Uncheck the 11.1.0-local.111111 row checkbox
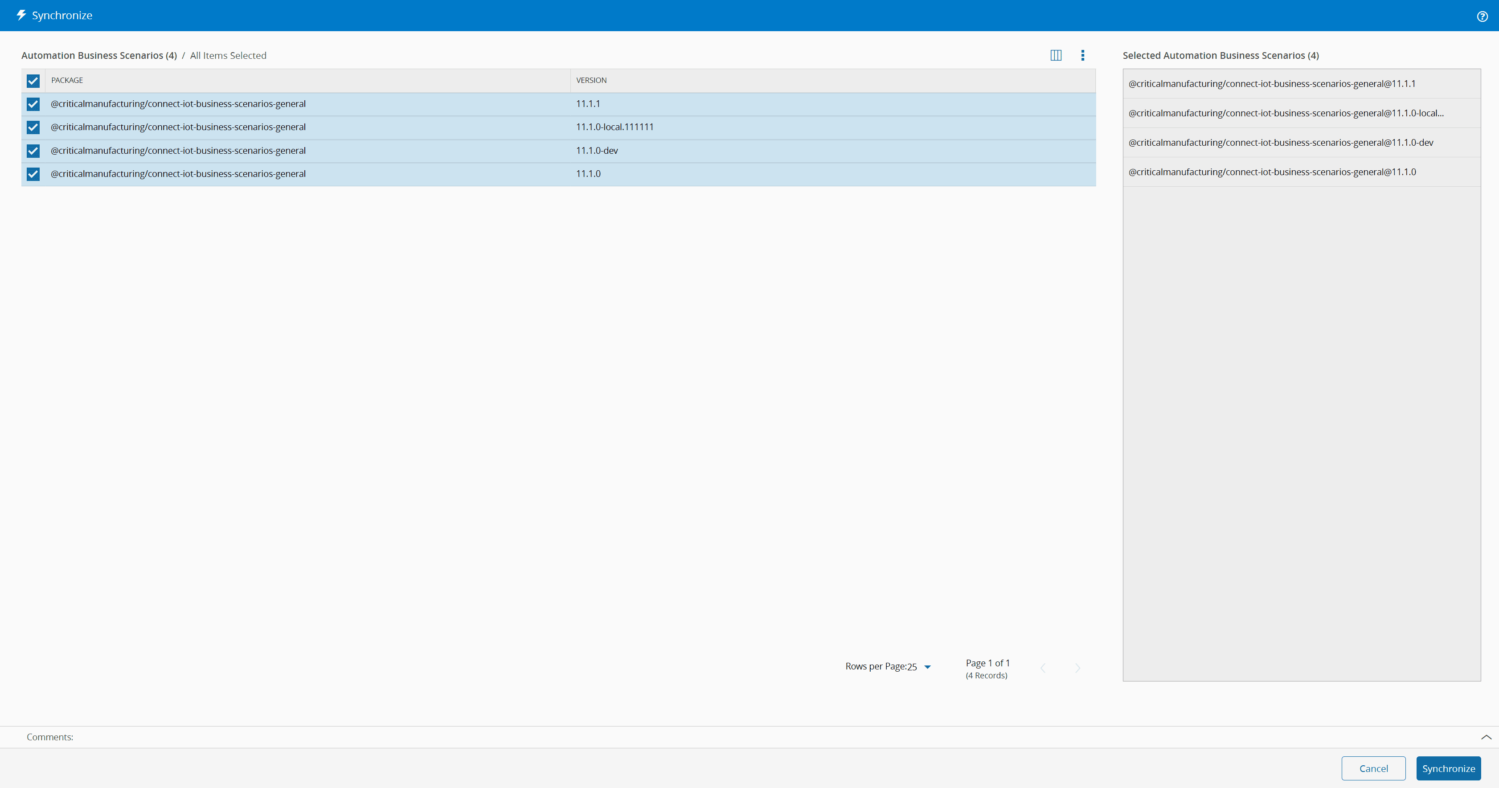This screenshot has height=788, width=1499. point(33,127)
